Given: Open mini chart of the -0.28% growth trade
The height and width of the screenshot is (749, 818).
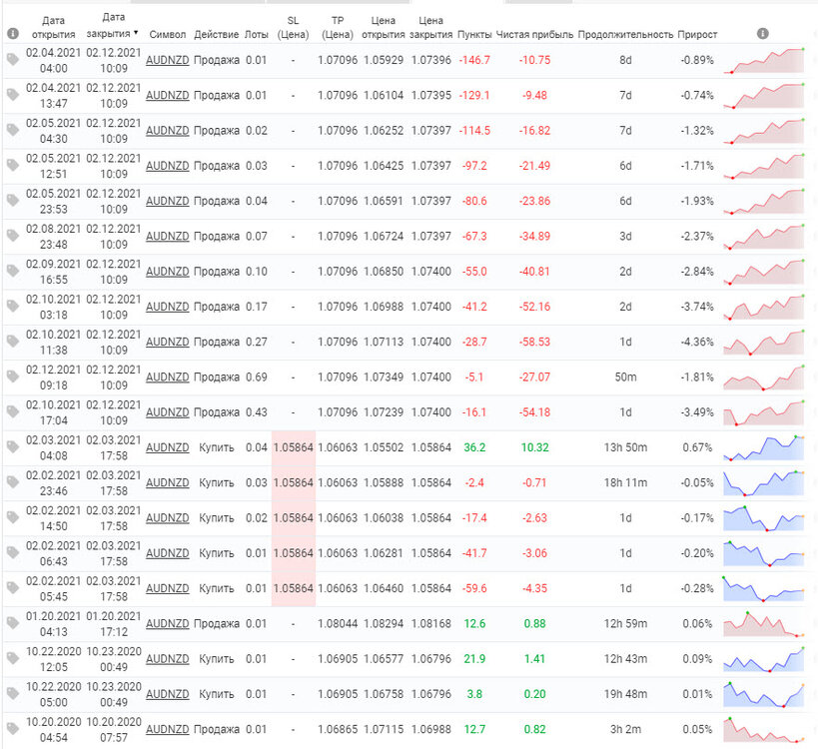Looking at the screenshot, I should pos(764,588).
